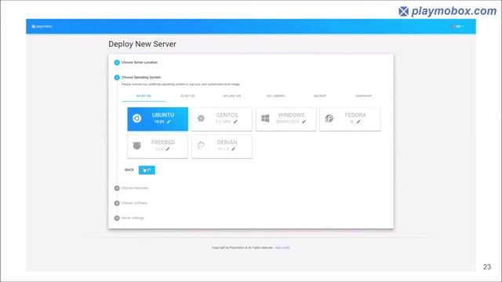The image size is (502, 282).
Task: Click the BACK button
Action: (x=129, y=170)
